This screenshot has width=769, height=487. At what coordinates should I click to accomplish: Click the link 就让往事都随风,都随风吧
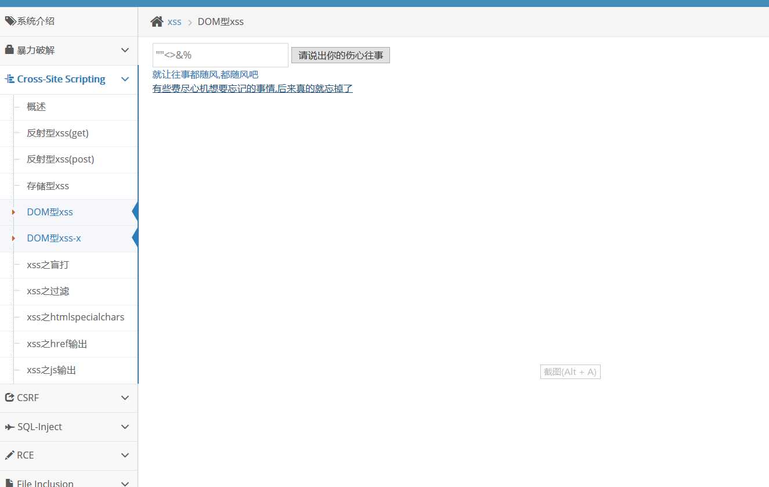point(205,74)
